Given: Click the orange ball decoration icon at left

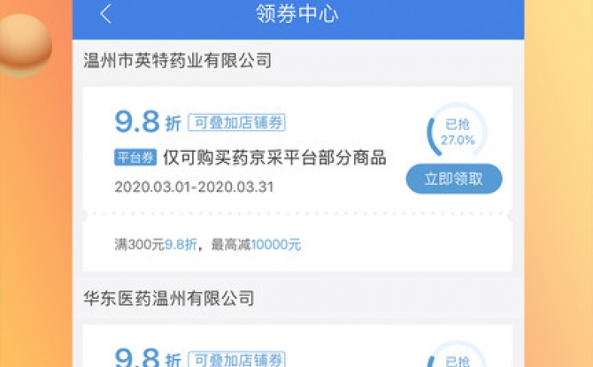Looking at the screenshot, I should 25,44.
